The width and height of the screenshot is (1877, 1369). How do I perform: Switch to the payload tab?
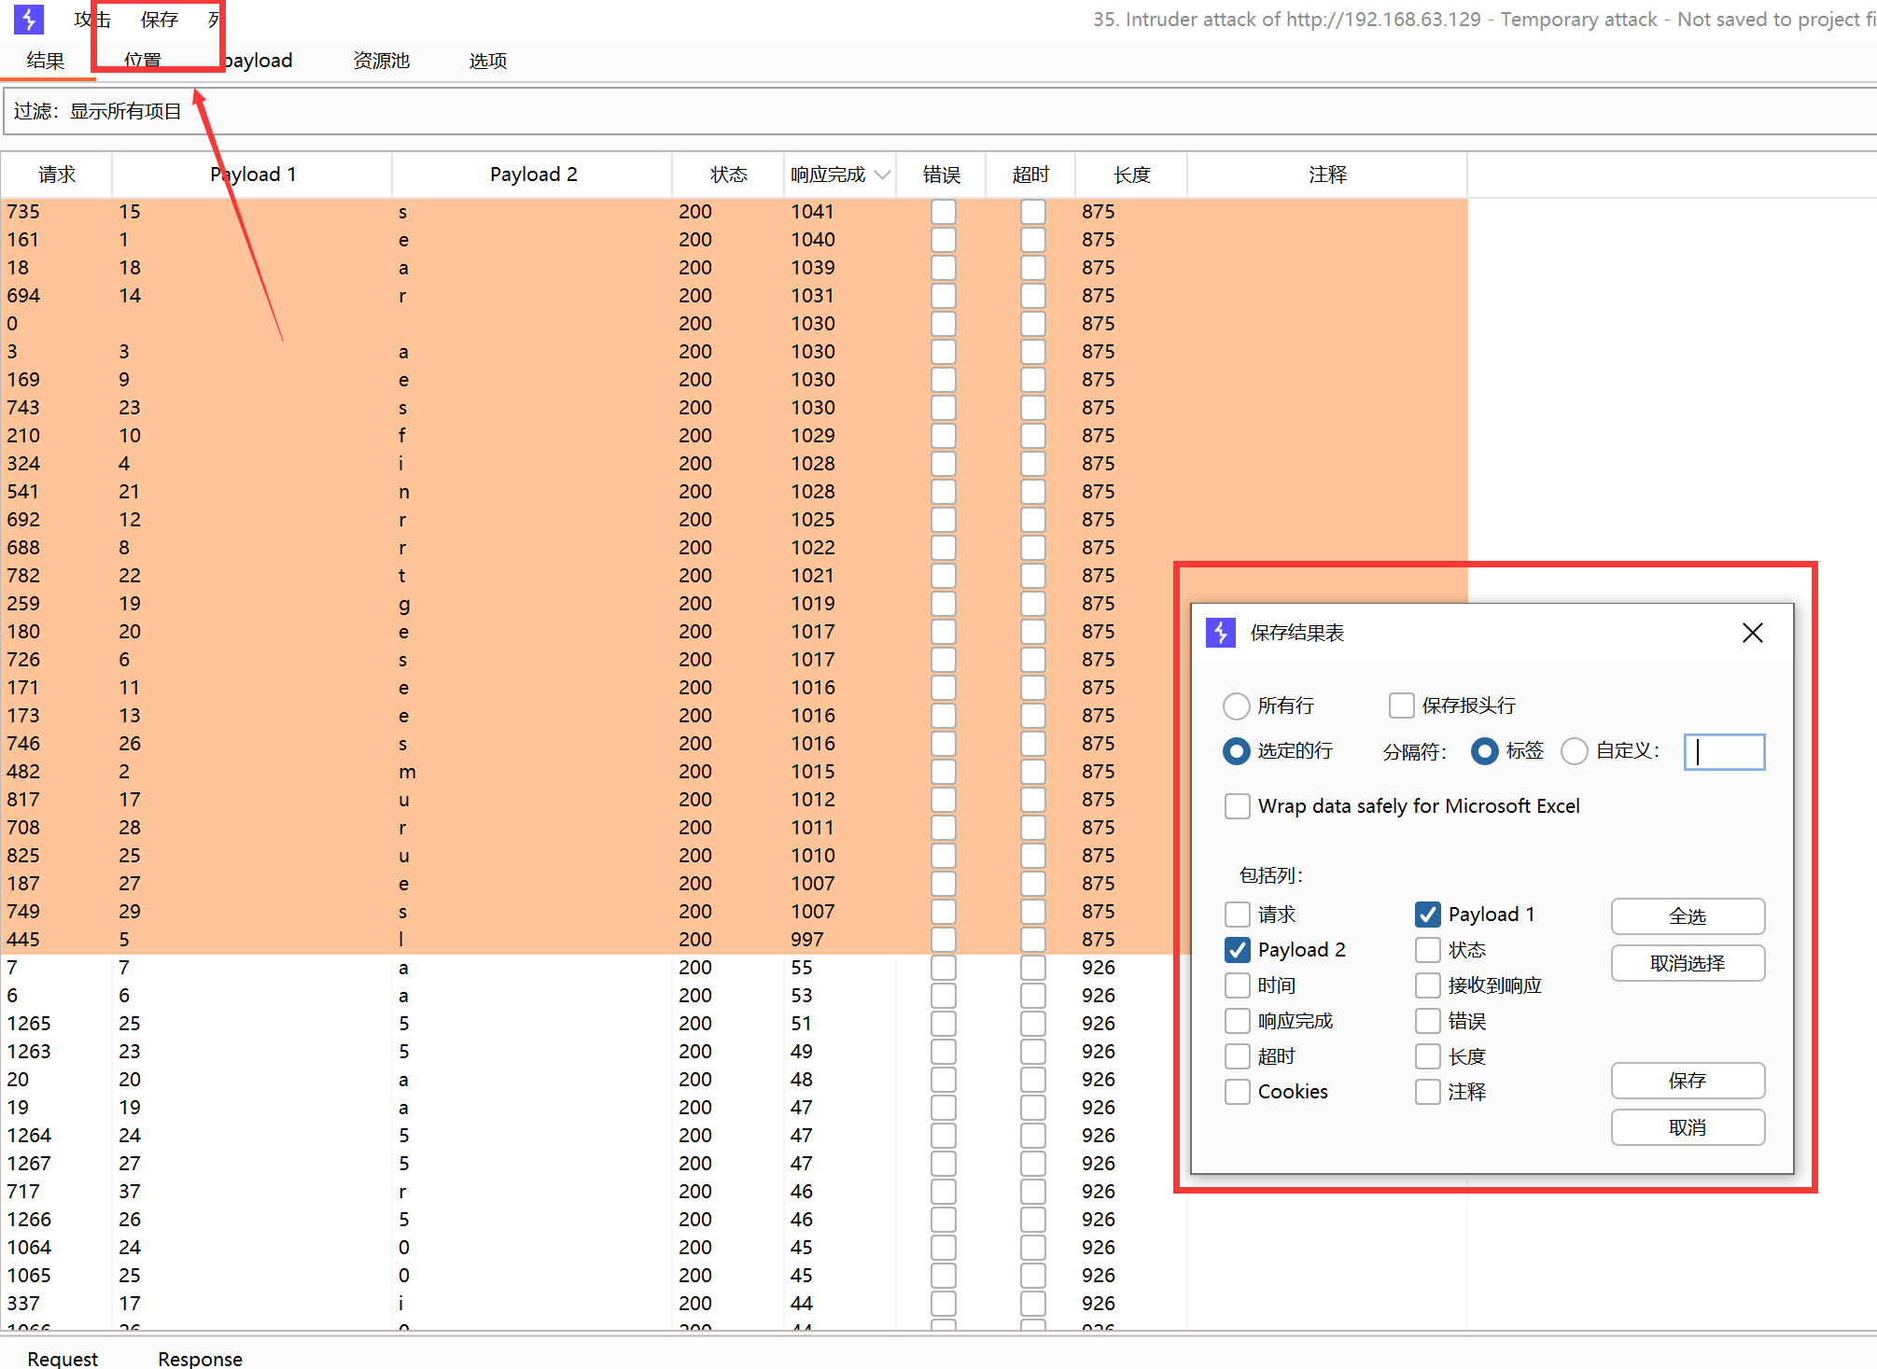point(259,61)
